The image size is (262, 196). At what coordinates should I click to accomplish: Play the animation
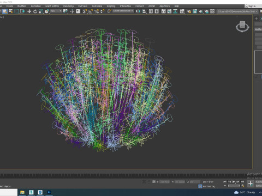point(234,181)
